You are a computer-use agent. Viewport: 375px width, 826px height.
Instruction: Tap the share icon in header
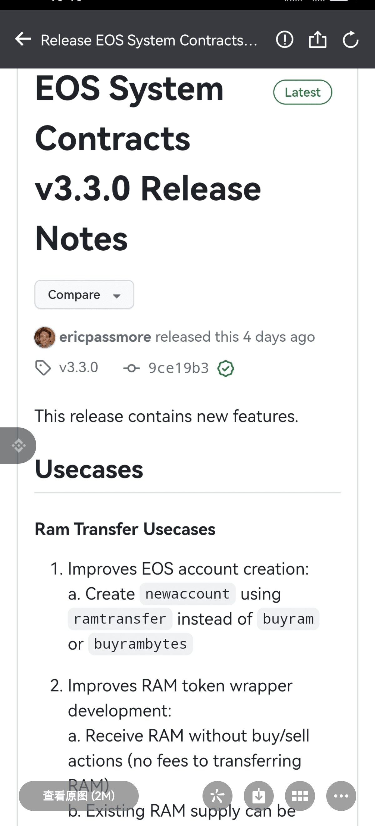coord(317,39)
